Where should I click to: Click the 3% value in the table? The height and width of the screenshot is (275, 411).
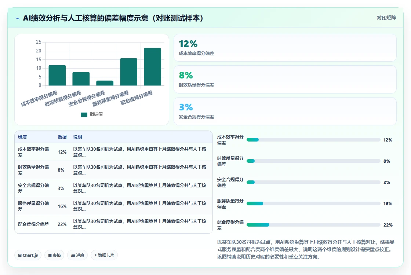point(61,188)
